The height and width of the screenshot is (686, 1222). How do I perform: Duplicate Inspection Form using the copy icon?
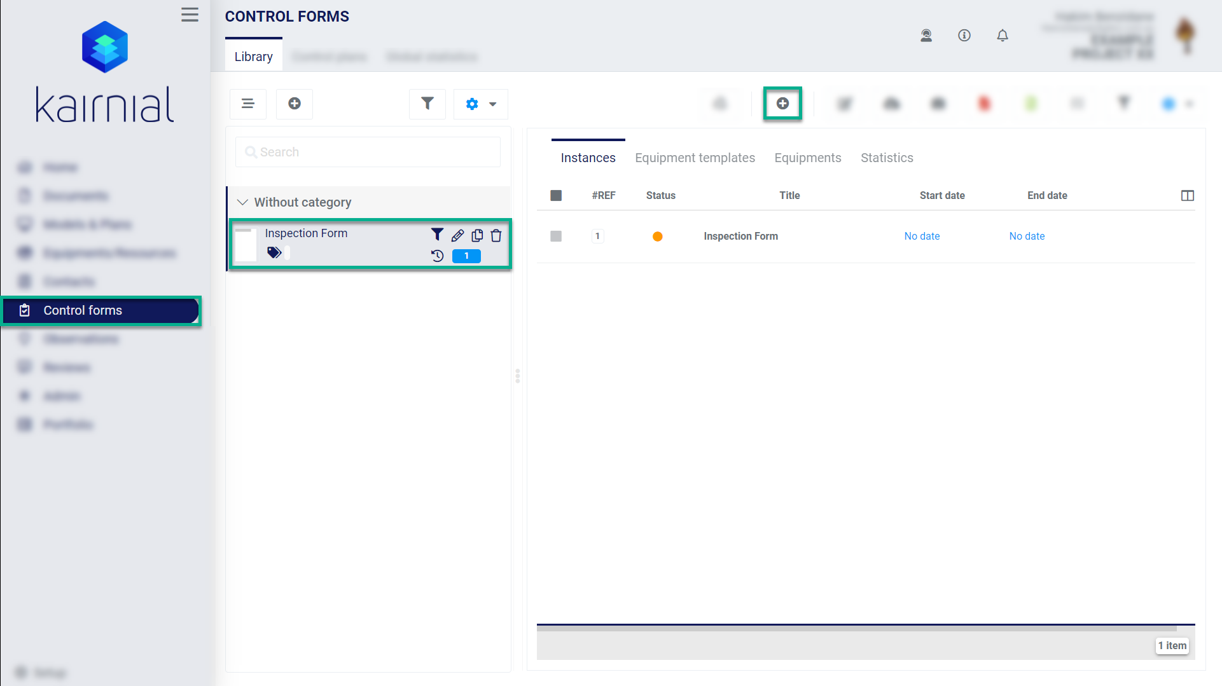(x=477, y=236)
